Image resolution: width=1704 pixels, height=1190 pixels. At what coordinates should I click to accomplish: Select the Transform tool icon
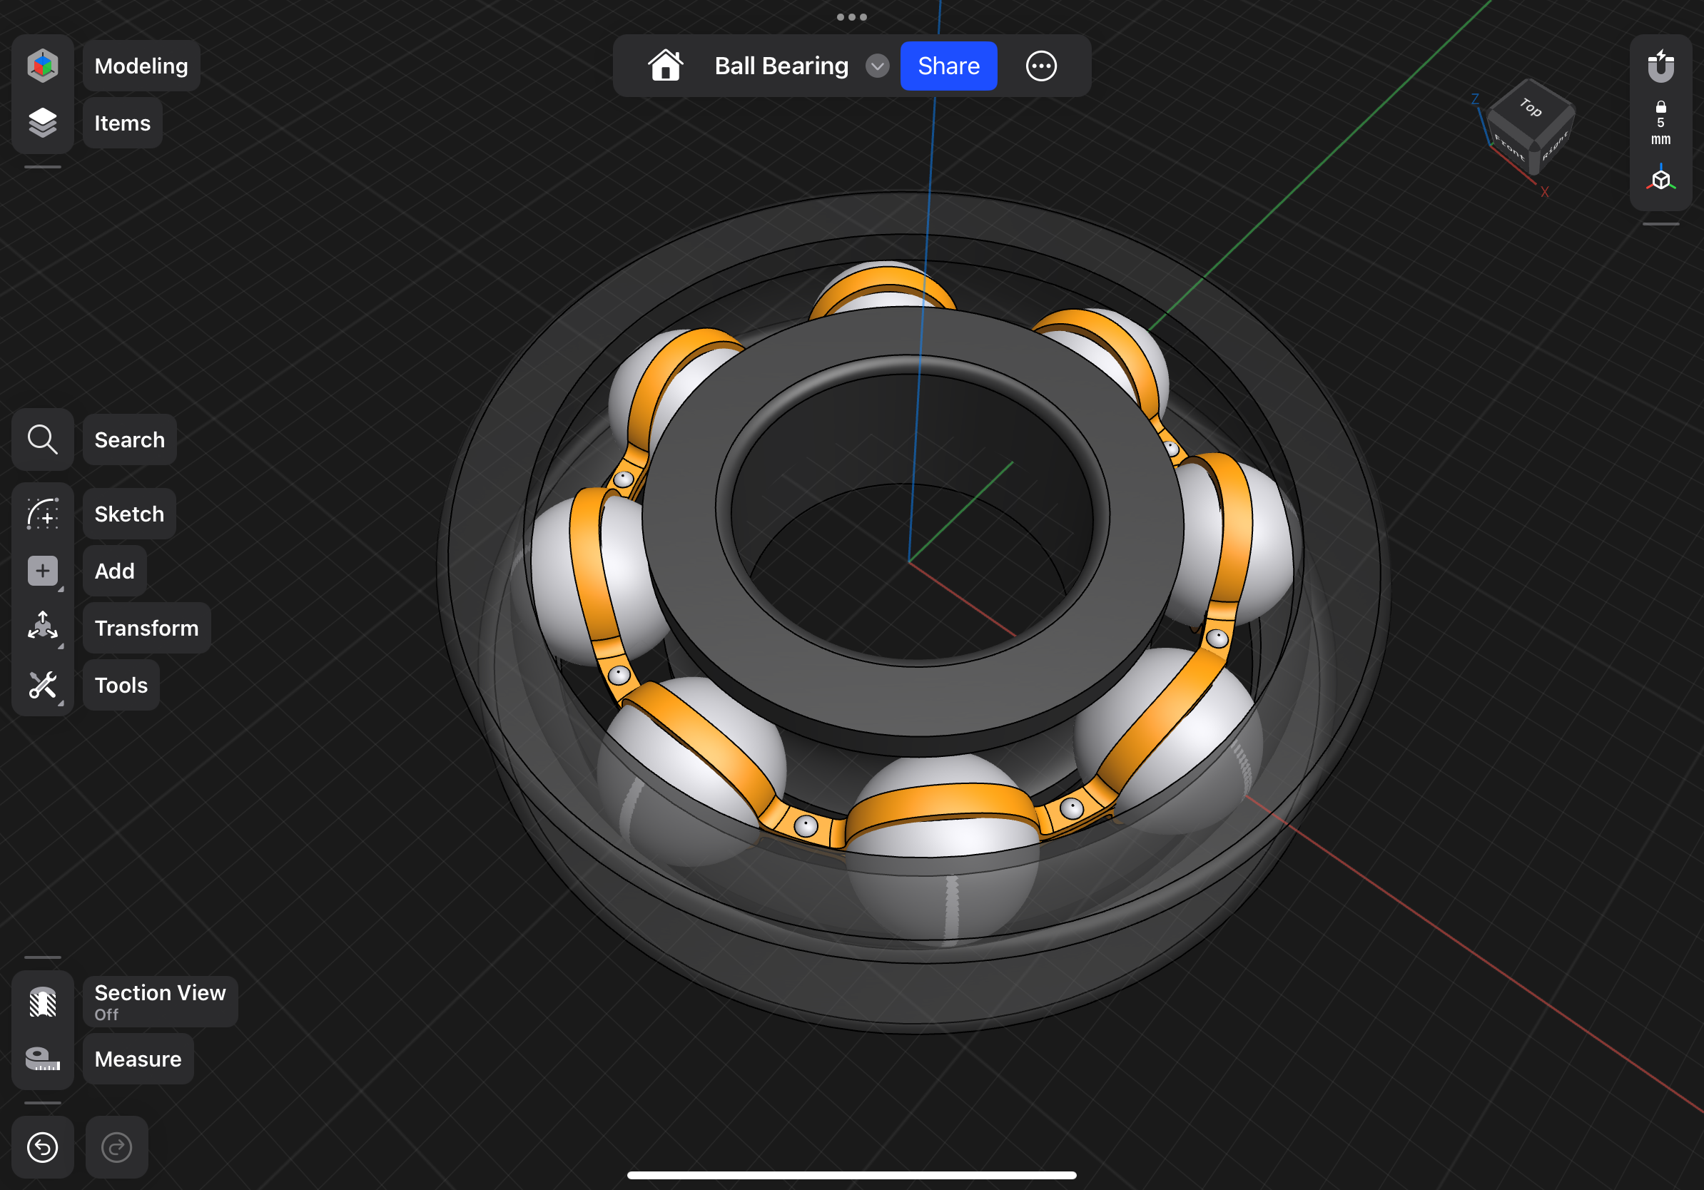click(x=42, y=628)
